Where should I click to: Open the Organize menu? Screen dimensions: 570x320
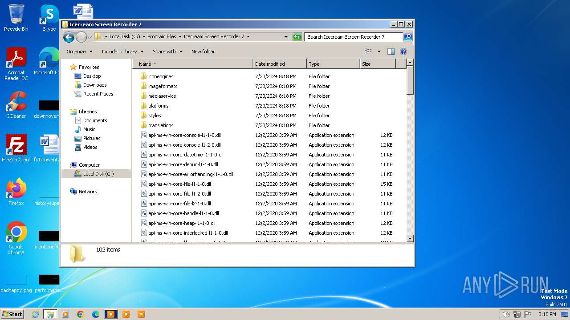coord(79,52)
